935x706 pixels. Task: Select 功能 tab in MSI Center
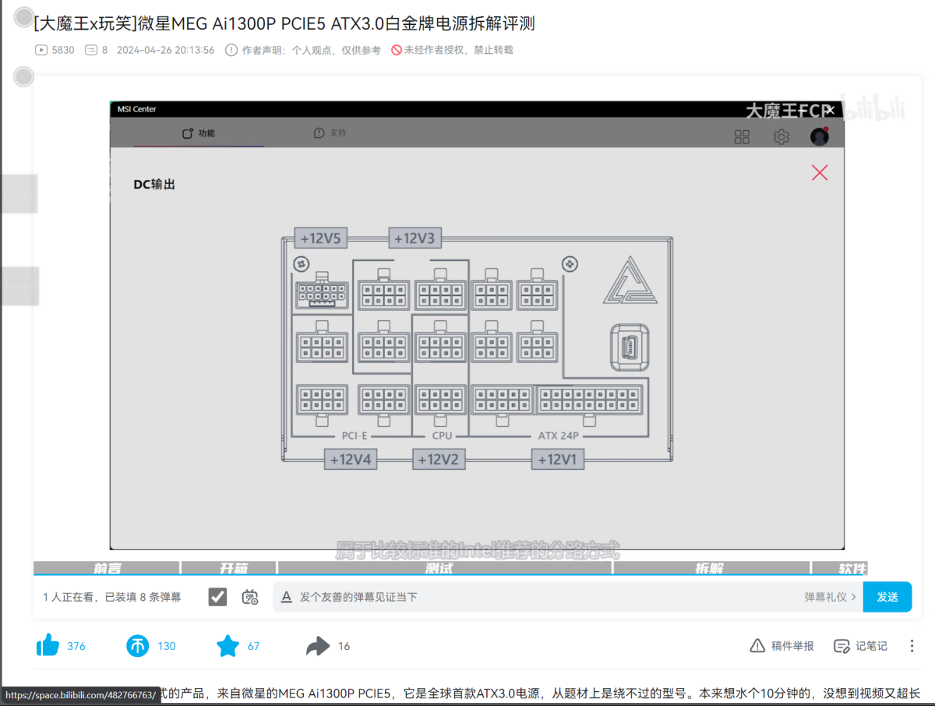199,133
